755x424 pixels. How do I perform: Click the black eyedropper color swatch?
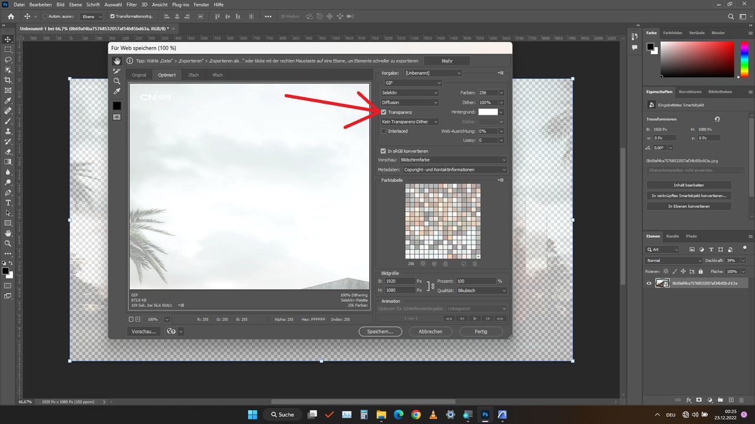coord(117,105)
